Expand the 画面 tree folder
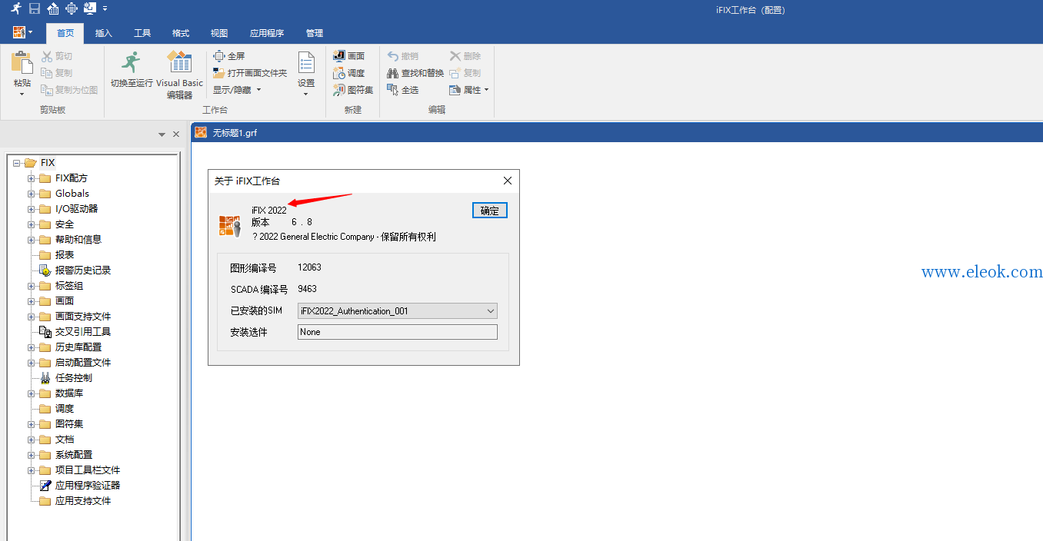This screenshot has width=1043, height=541. tap(32, 301)
